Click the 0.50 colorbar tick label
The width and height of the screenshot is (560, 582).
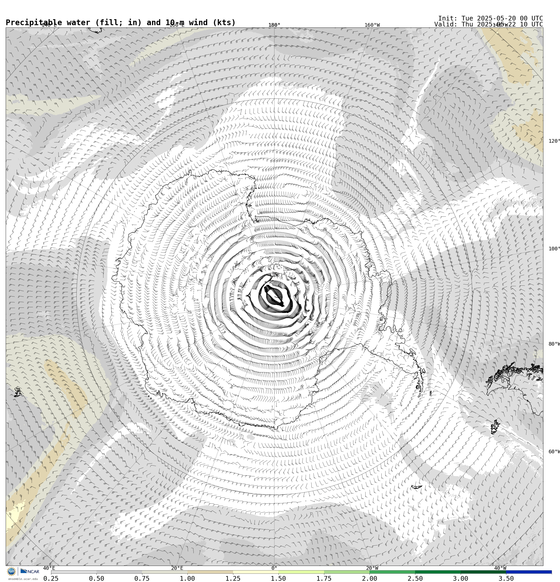click(x=96, y=578)
